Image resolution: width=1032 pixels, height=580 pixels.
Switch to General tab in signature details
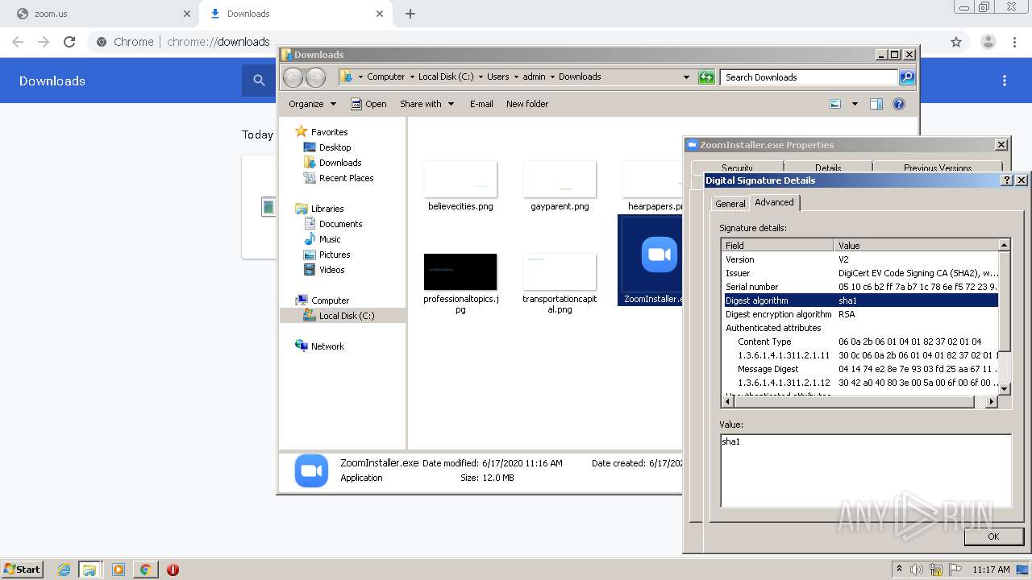tap(730, 204)
